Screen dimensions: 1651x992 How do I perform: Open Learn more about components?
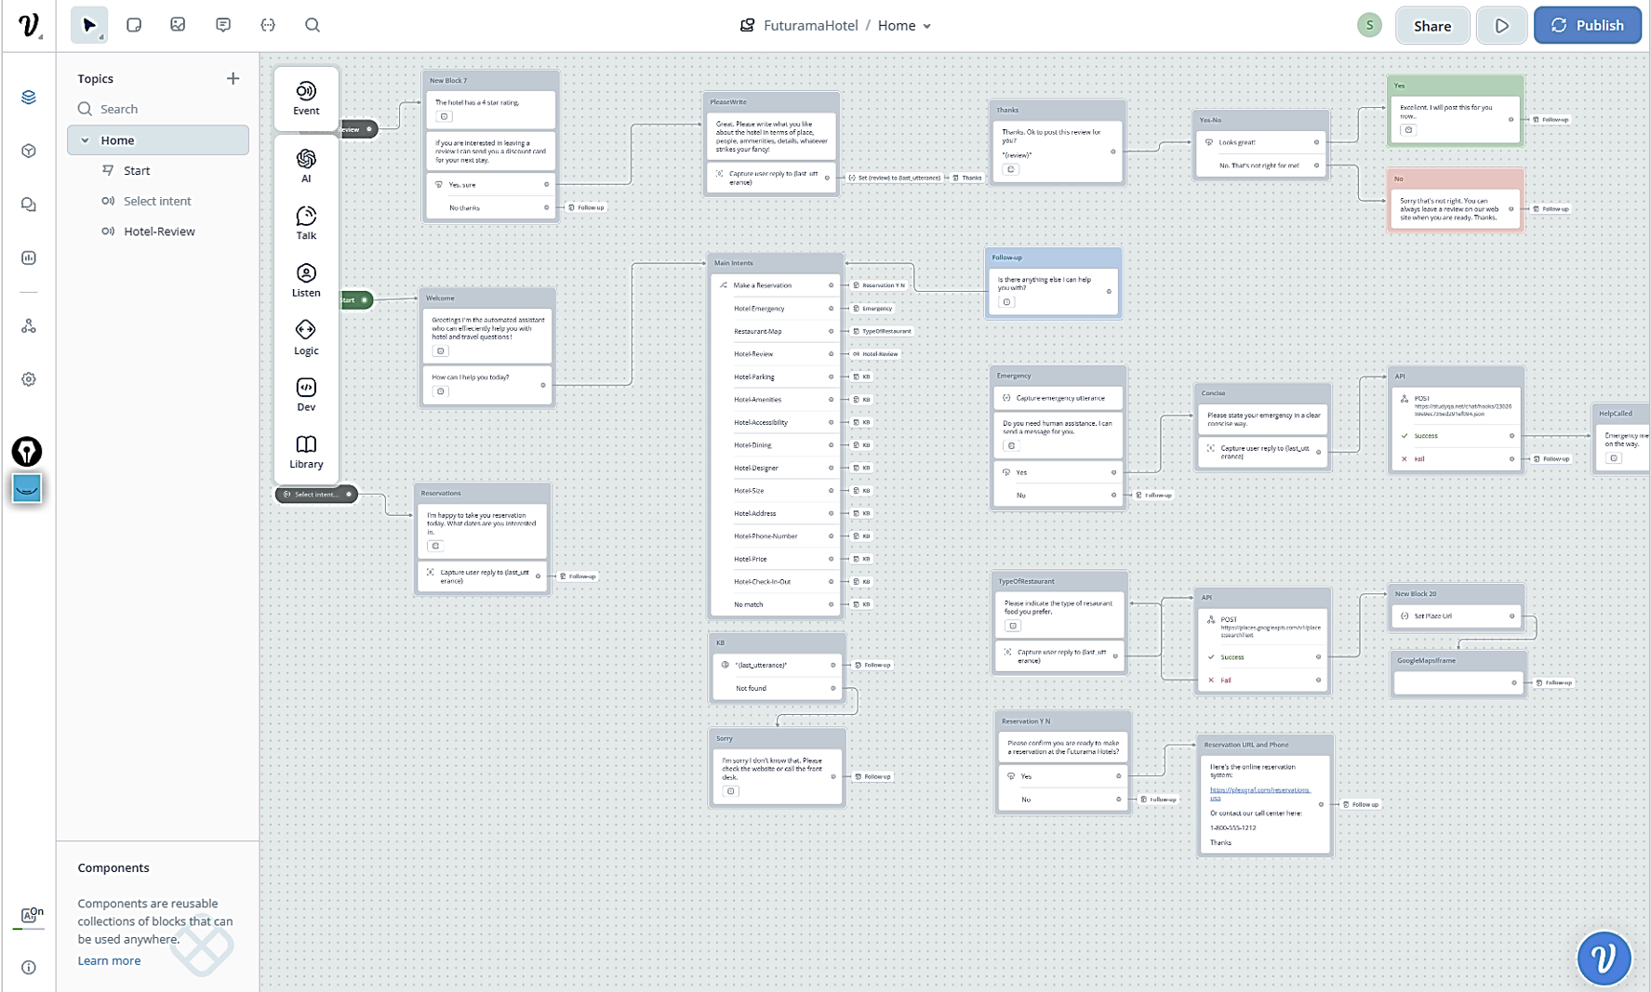coord(109,960)
